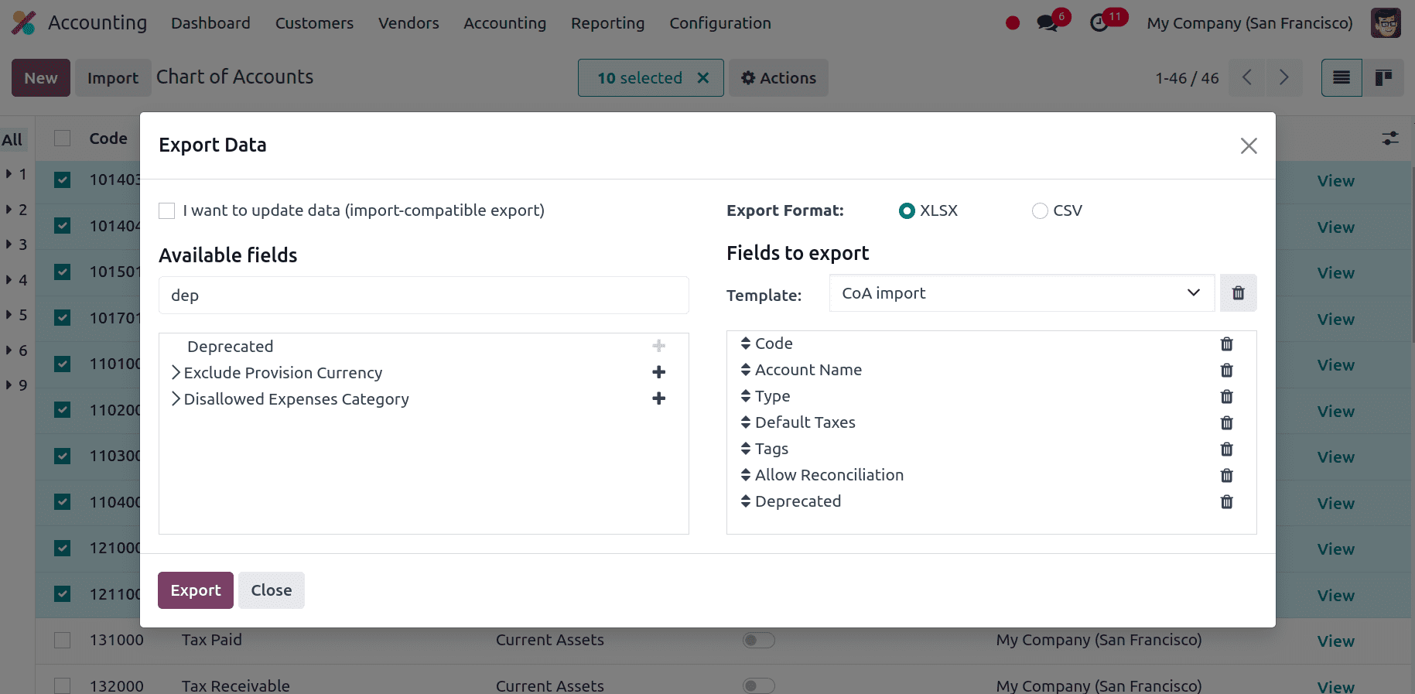The height and width of the screenshot is (694, 1415).
Task: Open the column options adjust icon
Action: click(x=1390, y=138)
